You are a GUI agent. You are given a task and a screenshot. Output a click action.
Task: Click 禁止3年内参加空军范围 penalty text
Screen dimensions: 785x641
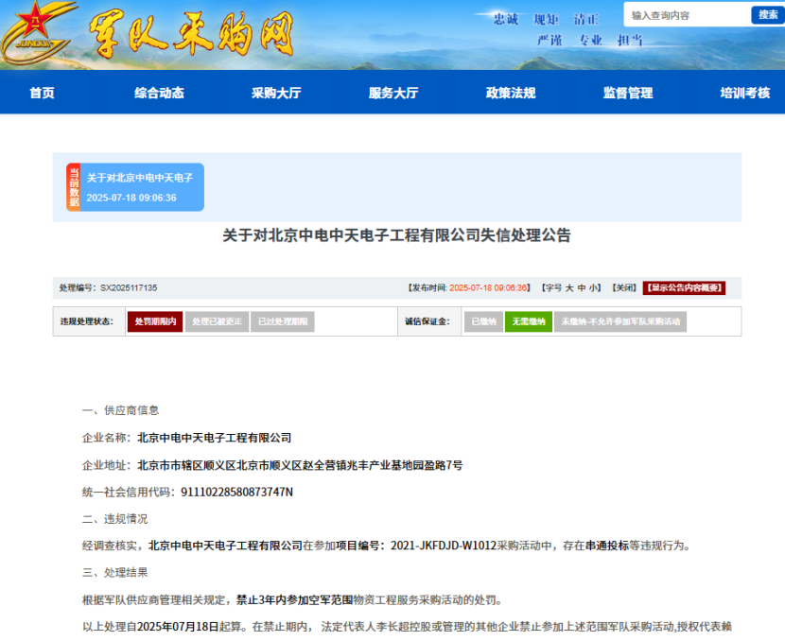tap(294, 599)
